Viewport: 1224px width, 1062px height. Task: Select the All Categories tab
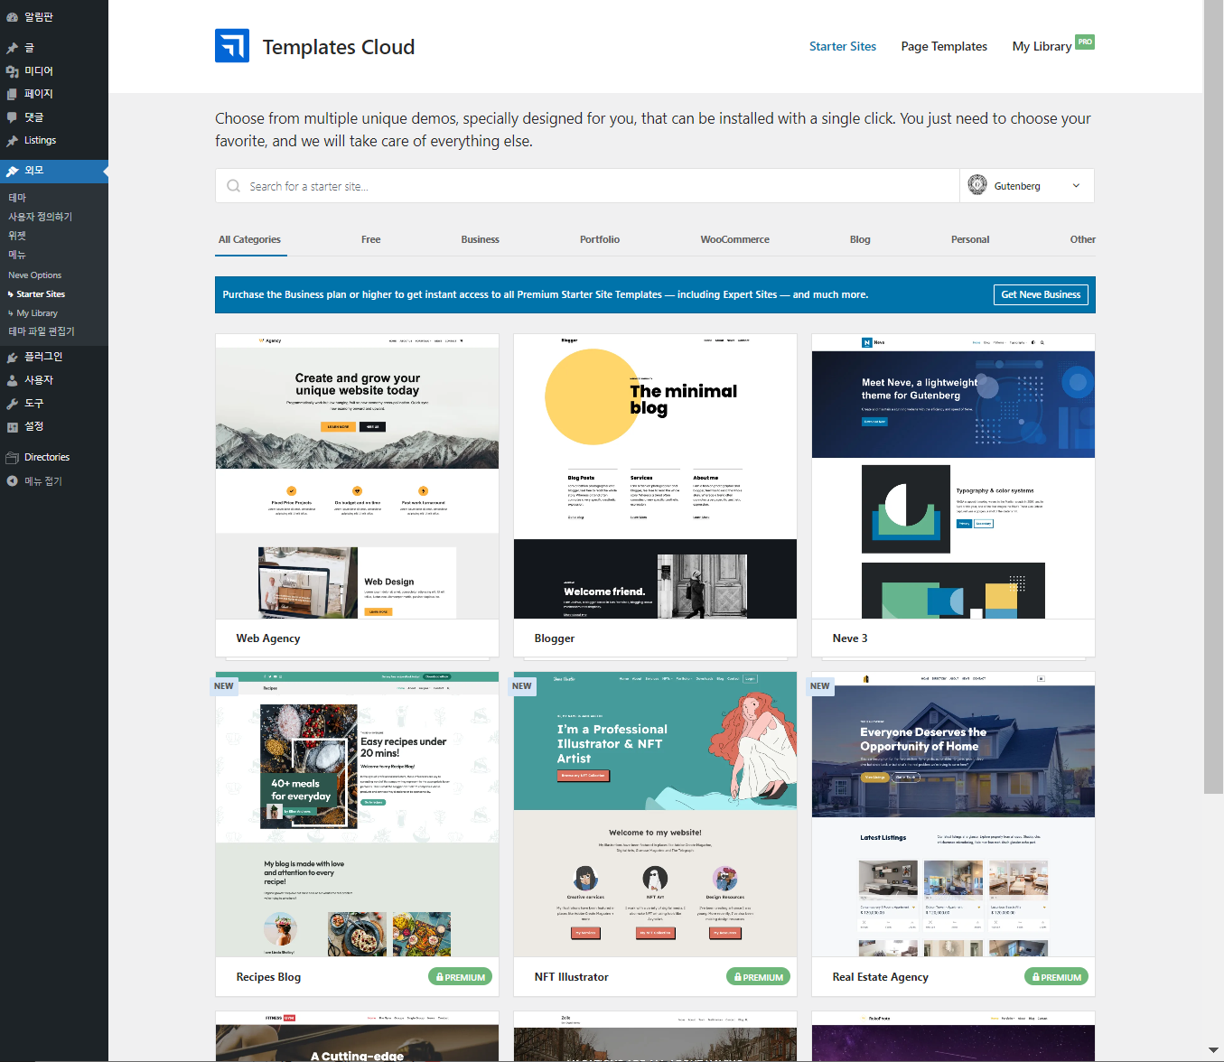tap(250, 239)
